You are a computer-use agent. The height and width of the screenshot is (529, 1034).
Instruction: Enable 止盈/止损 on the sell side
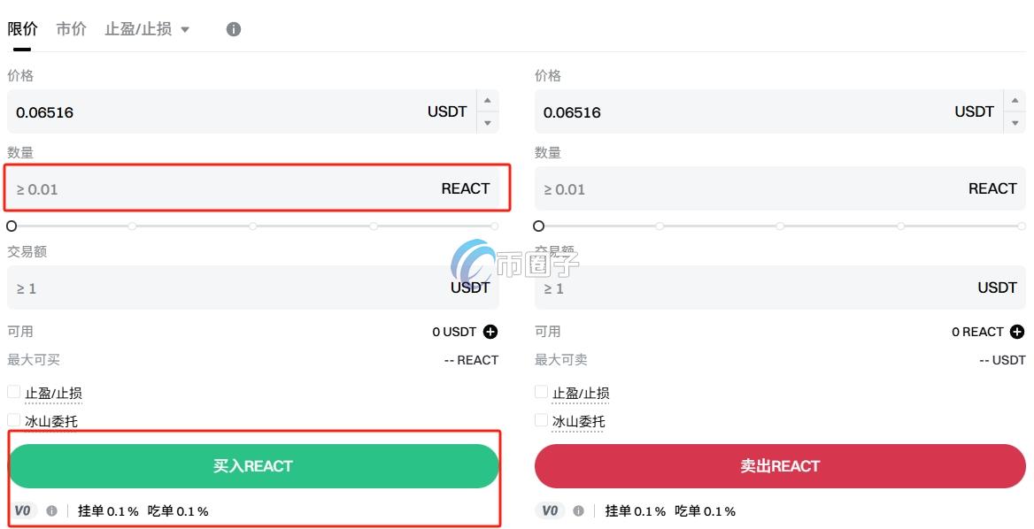pos(540,391)
